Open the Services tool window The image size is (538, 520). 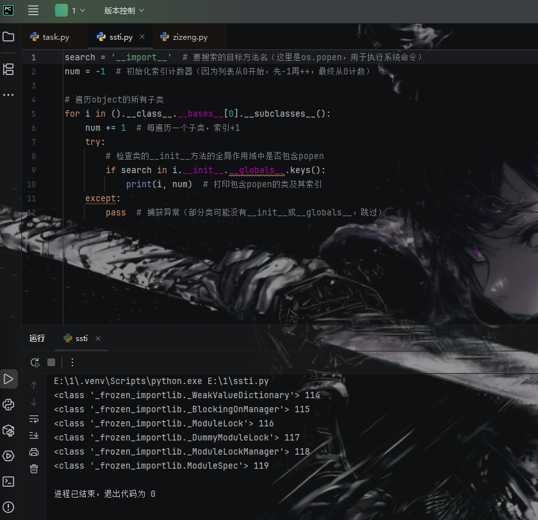(8, 456)
